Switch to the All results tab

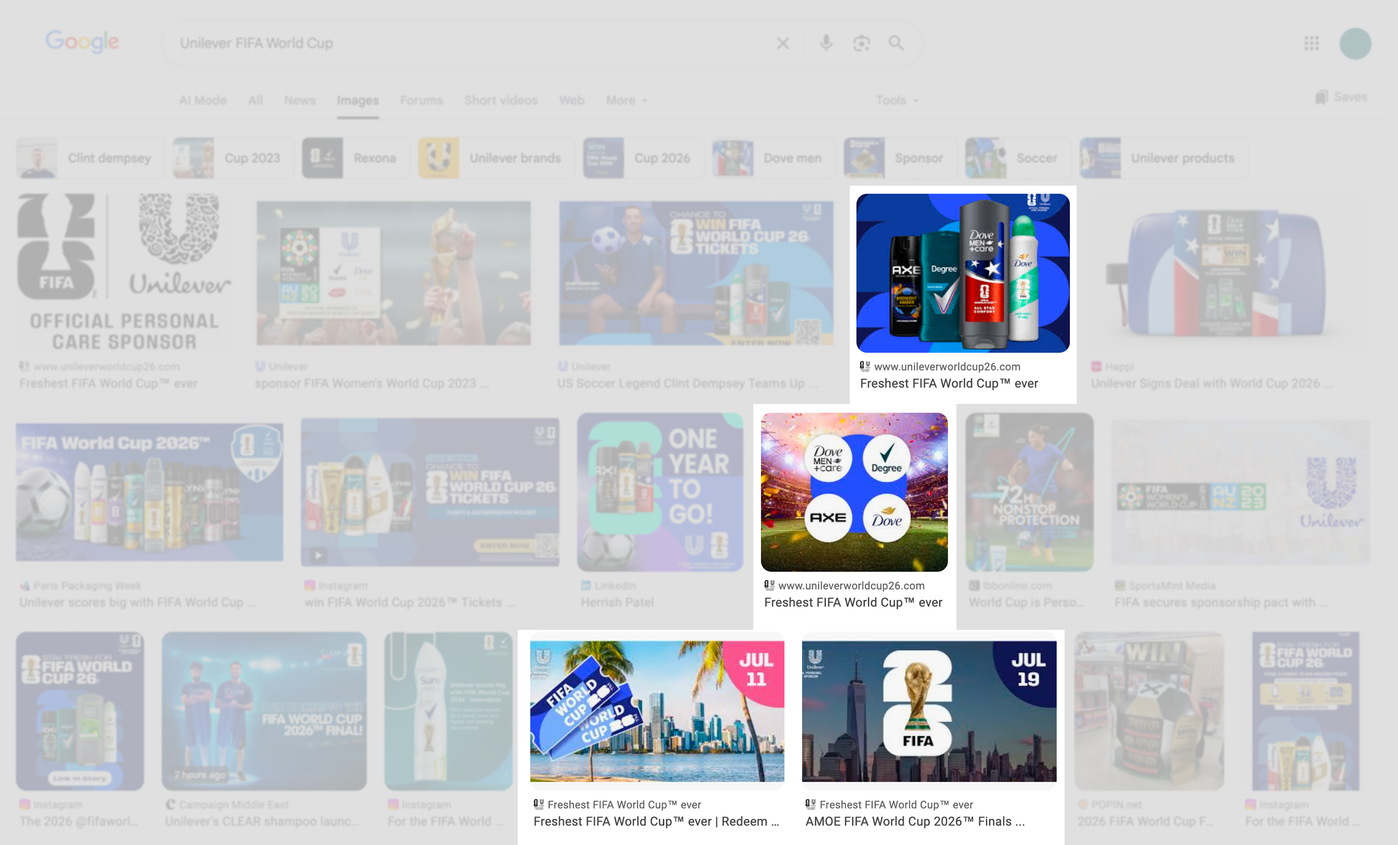(x=255, y=100)
